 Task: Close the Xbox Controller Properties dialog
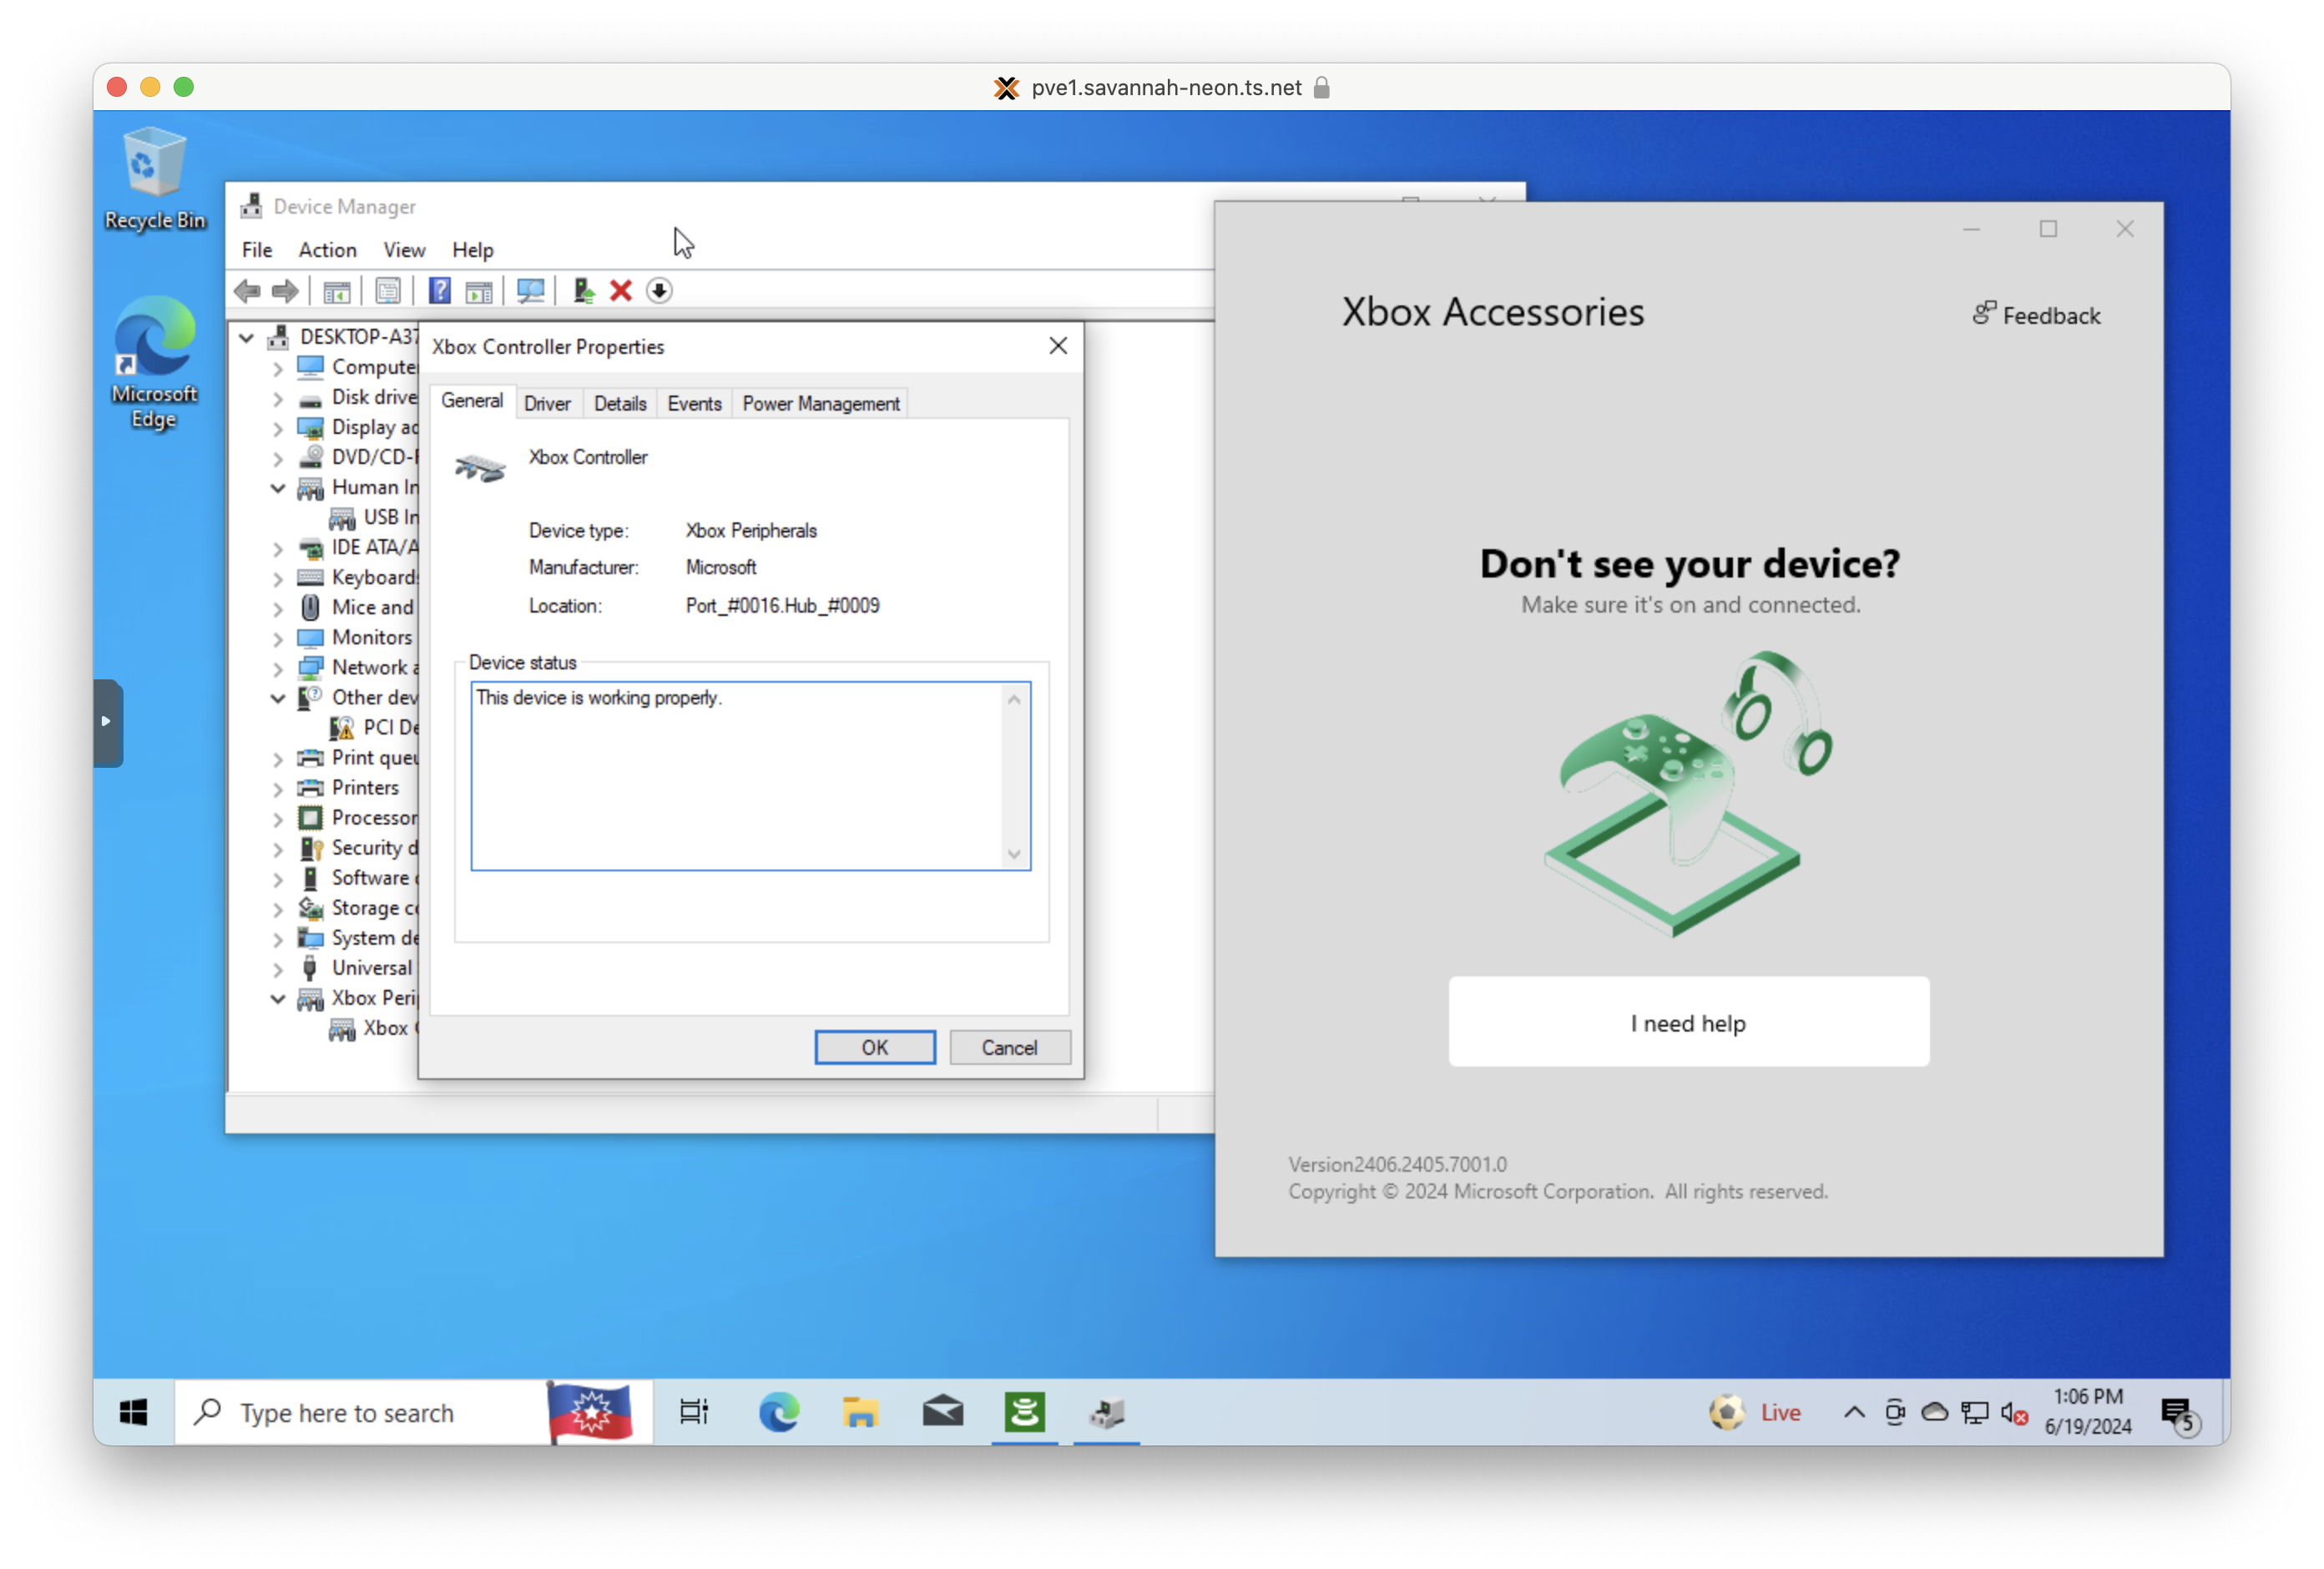point(1058,346)
